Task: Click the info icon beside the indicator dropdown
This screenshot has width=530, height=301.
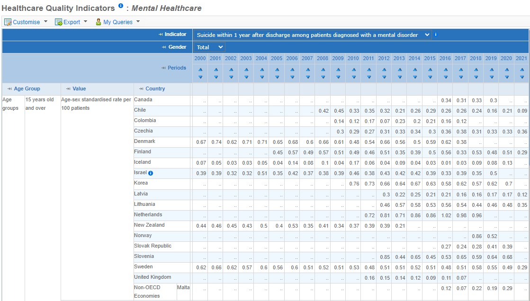Action: tap(435, 35)
